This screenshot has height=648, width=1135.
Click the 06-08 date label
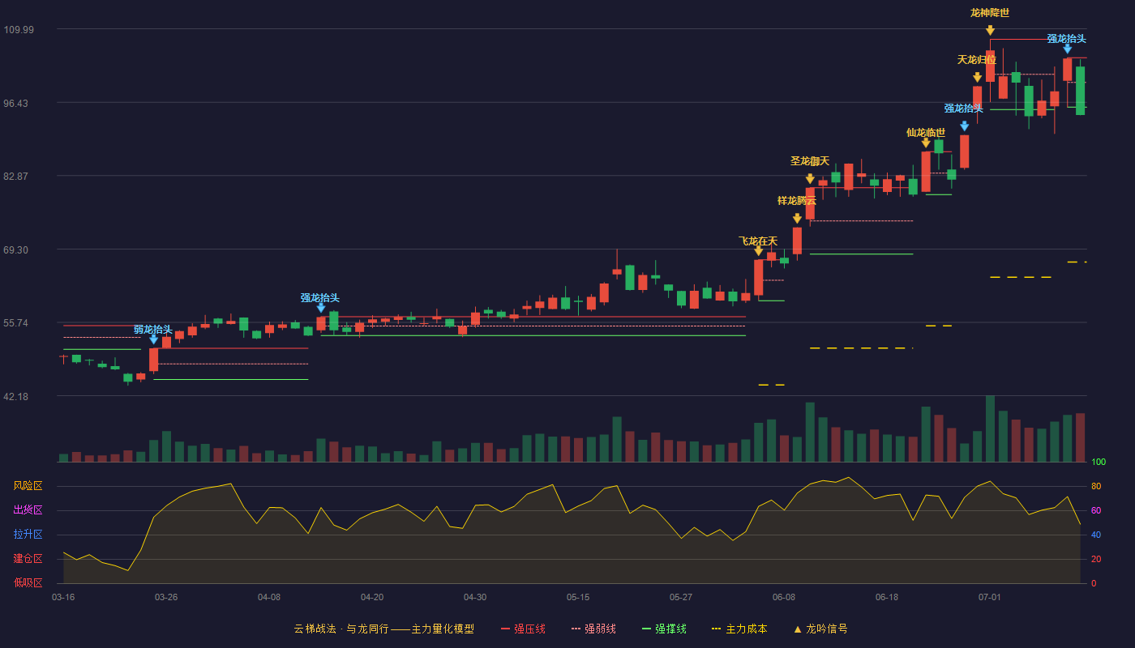784,597
